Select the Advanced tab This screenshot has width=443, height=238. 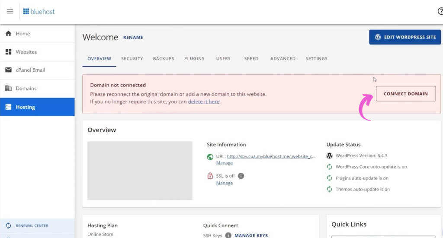[x=283, y=59]
